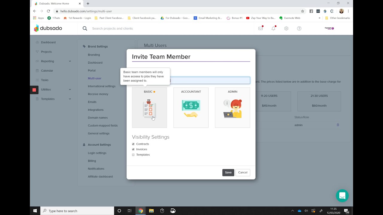Open Calendar in left sidebar

click(x=47, y=71)
